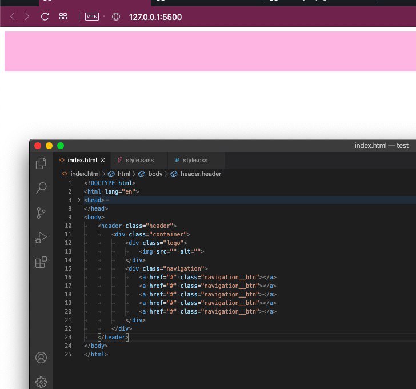Open the Accounts menu icon
The image size is (416, 389).
41,358
